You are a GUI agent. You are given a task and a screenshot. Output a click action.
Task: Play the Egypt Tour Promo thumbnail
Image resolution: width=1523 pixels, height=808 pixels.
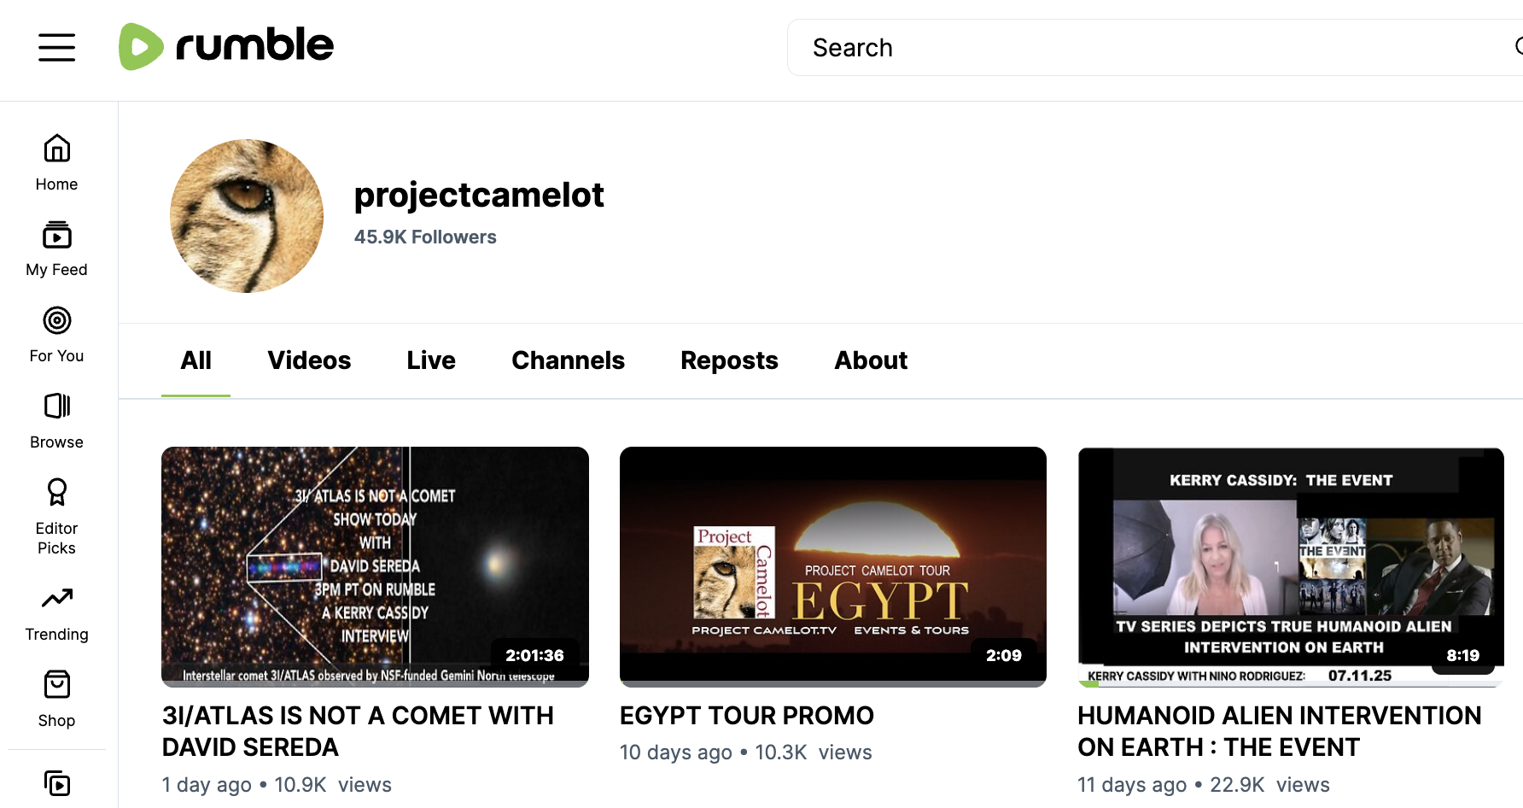832,566
